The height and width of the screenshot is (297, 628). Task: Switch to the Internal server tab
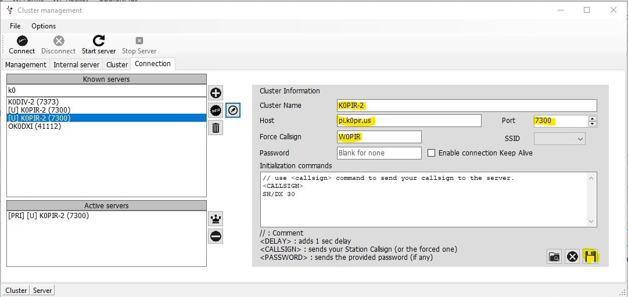pos(76,64)
